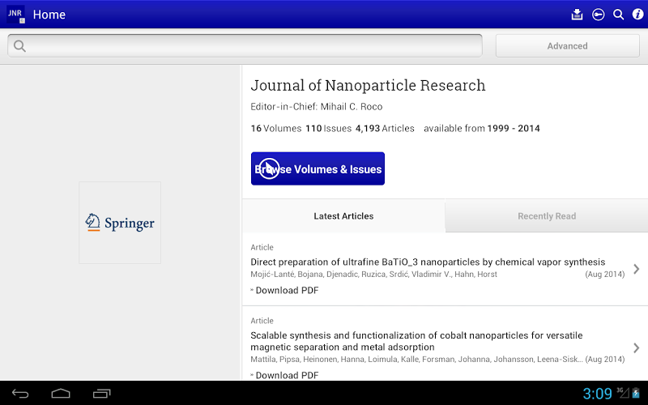Tap Android back navigation button

pos(19,394)
